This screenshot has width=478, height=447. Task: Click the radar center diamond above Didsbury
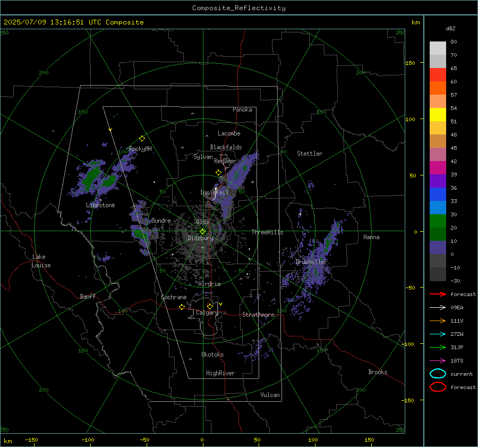click(x=202, y=232)
